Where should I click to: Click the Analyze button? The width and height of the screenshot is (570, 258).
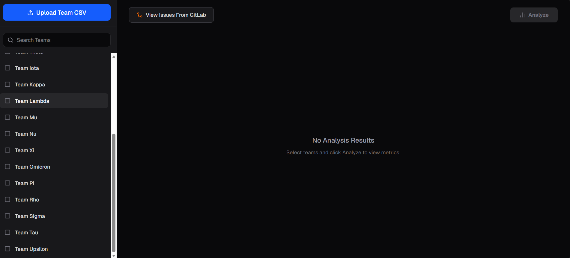[534, 15]
